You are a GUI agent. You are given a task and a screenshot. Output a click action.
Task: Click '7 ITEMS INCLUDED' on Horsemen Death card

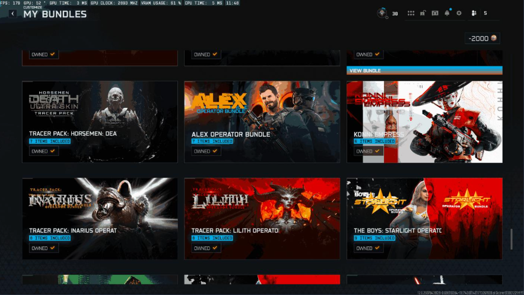coord(50,141)
